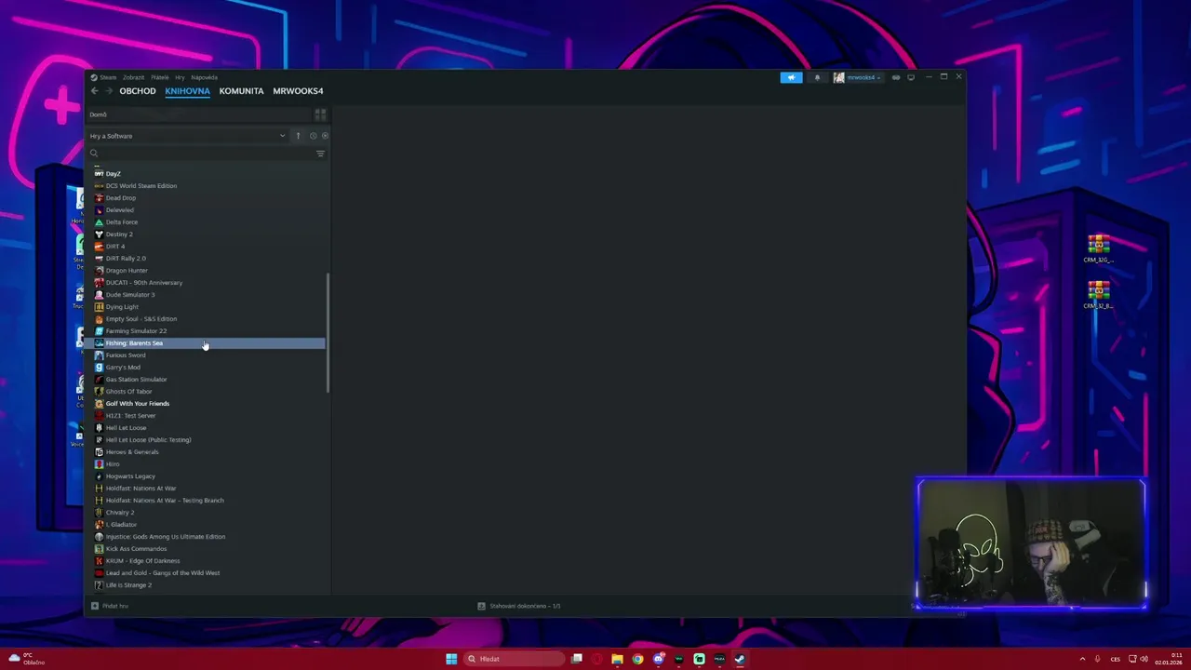The height and width of the screenshot is (670, 1191).
Task: Show hidden system tray icons chevron
Action: (1082, 659)
